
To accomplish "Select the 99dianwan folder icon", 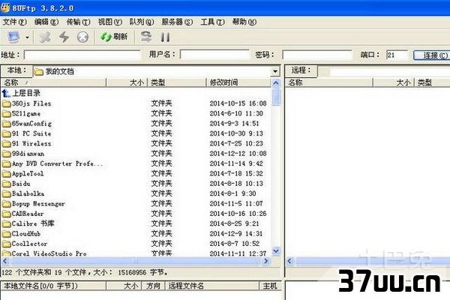I will tap(6, 154).
